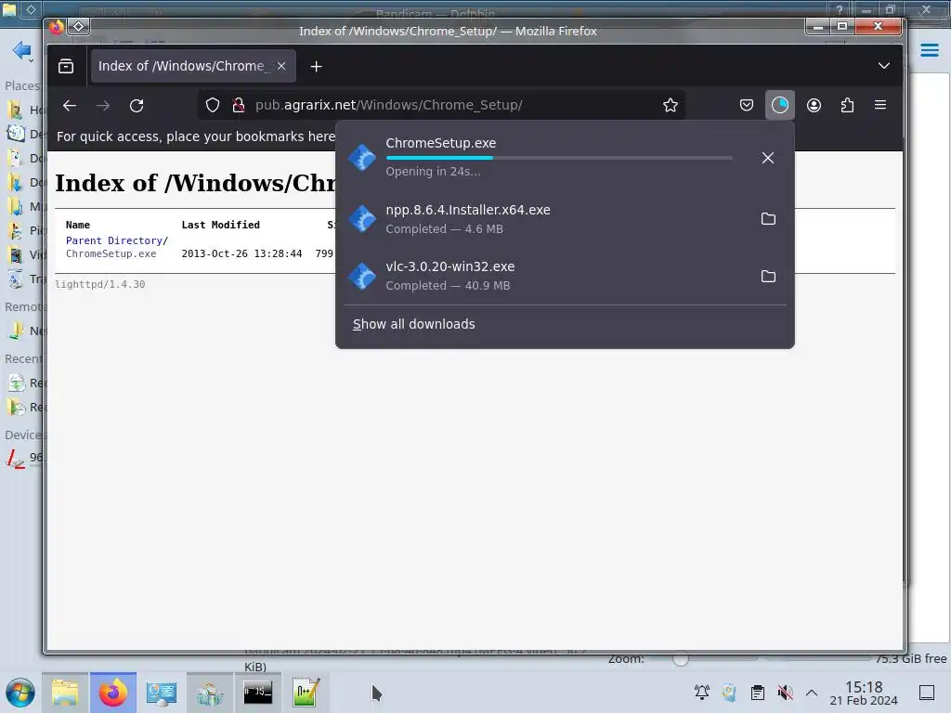Unmute audio via tray volume icon
Viewport: 951px width, 713px height.
tap(786, 693)
